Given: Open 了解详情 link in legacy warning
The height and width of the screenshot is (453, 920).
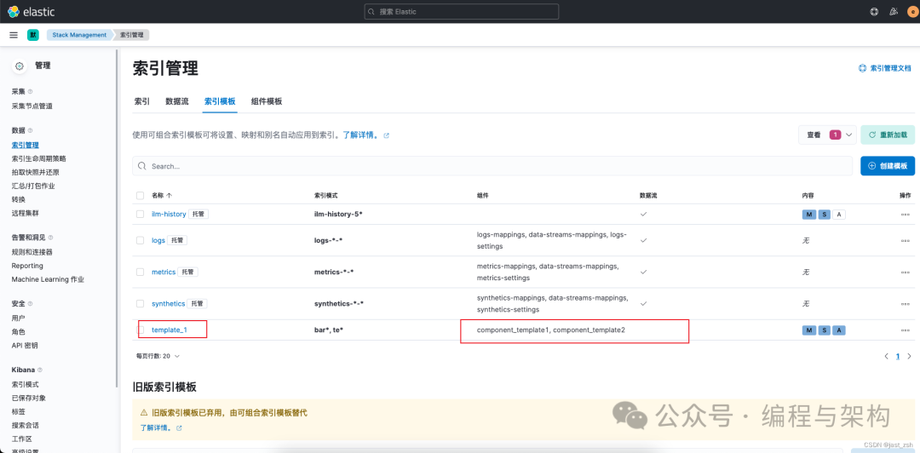Looking at the screenshot, I should [161, 427].
